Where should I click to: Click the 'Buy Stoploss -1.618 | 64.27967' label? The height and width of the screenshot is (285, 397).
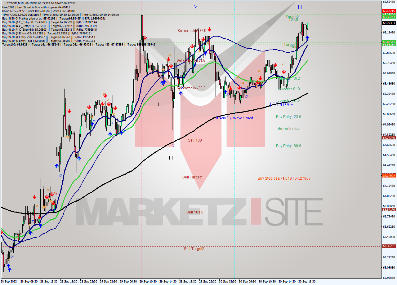284,178
